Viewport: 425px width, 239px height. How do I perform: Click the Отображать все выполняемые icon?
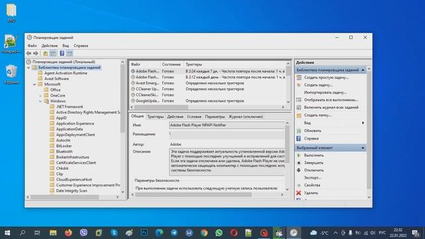click(299, 100)
